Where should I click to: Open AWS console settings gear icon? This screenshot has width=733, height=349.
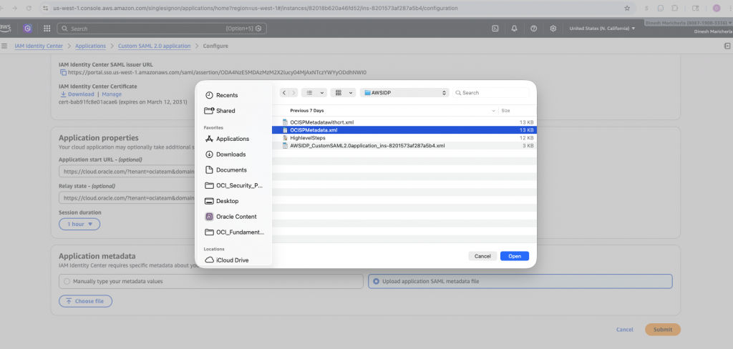tap(553, 29)
